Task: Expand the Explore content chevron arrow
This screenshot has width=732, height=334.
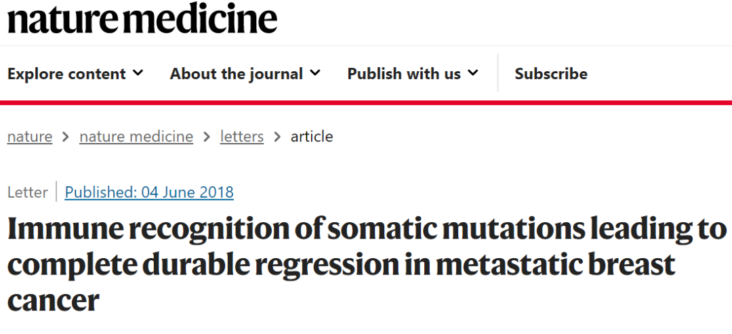Action: [138, 72]
